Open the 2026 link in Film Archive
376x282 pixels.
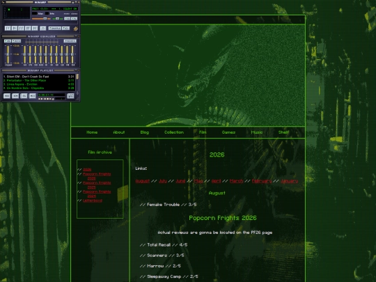[x=87, y=169]
